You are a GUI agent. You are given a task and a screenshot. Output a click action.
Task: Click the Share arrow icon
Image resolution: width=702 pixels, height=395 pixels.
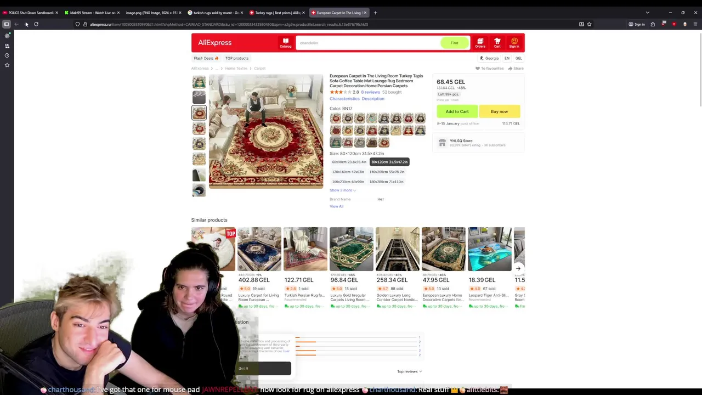click(x=510, y=69)
